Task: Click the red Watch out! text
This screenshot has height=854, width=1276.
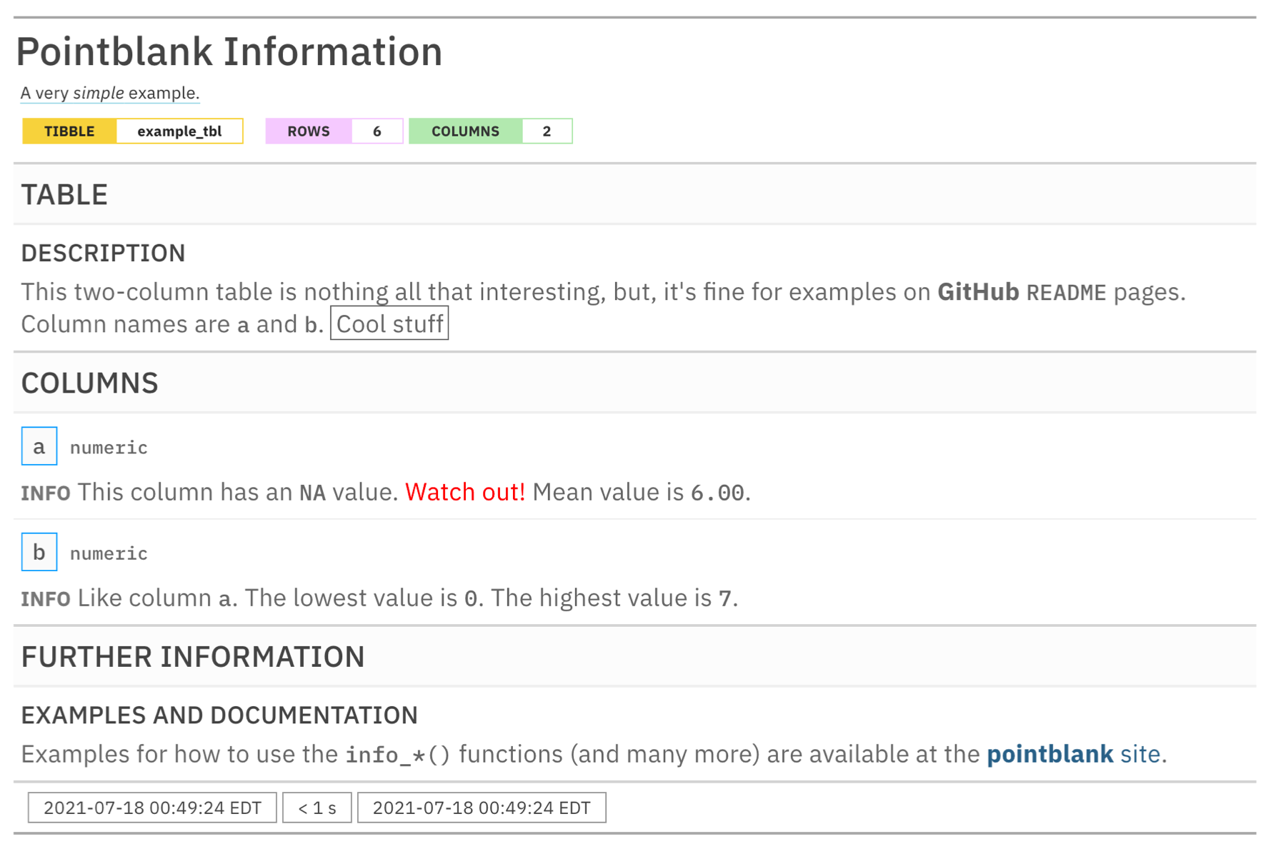Action: [465, 492]
